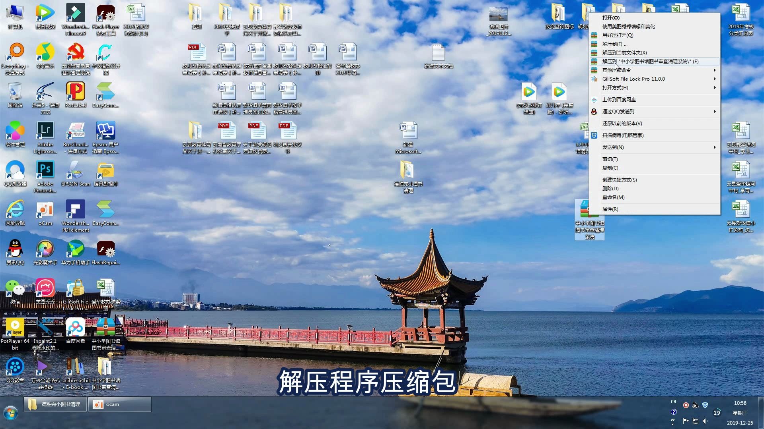Viewport: 764px width, 429px height.
Task: Select the QQ影音 icon
Action: pos(15,371)
